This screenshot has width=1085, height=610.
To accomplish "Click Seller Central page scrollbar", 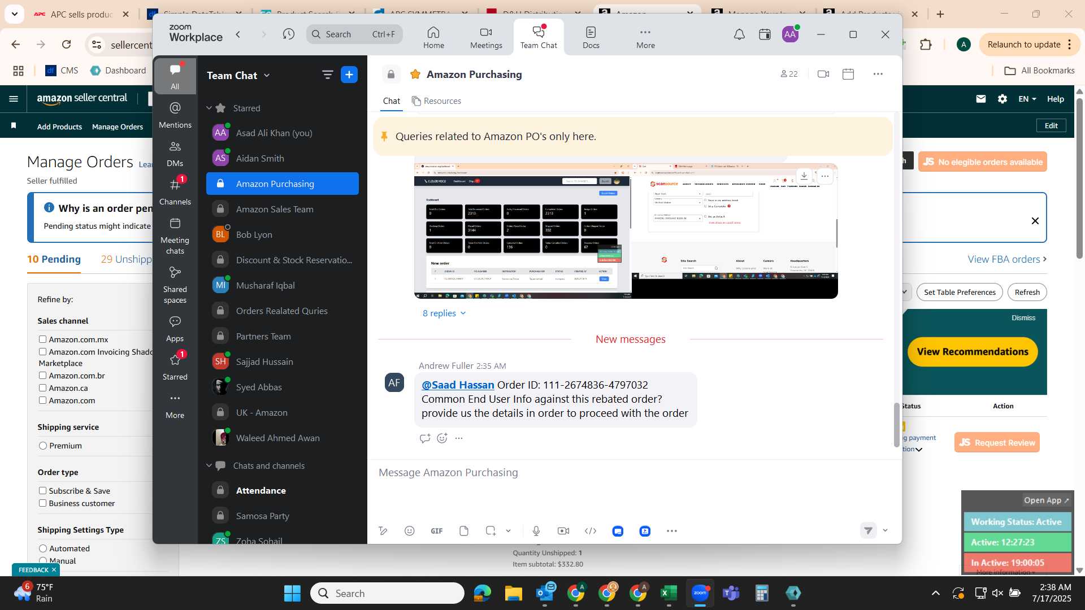I will coord(1079,178).
